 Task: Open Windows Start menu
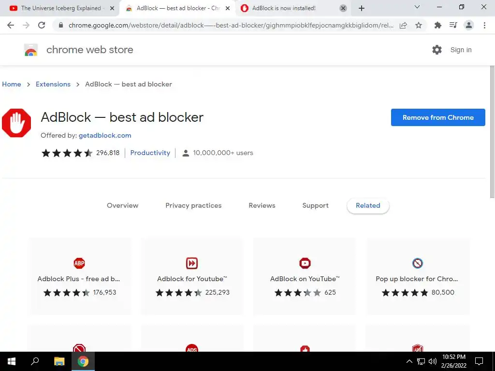point(12,361)
